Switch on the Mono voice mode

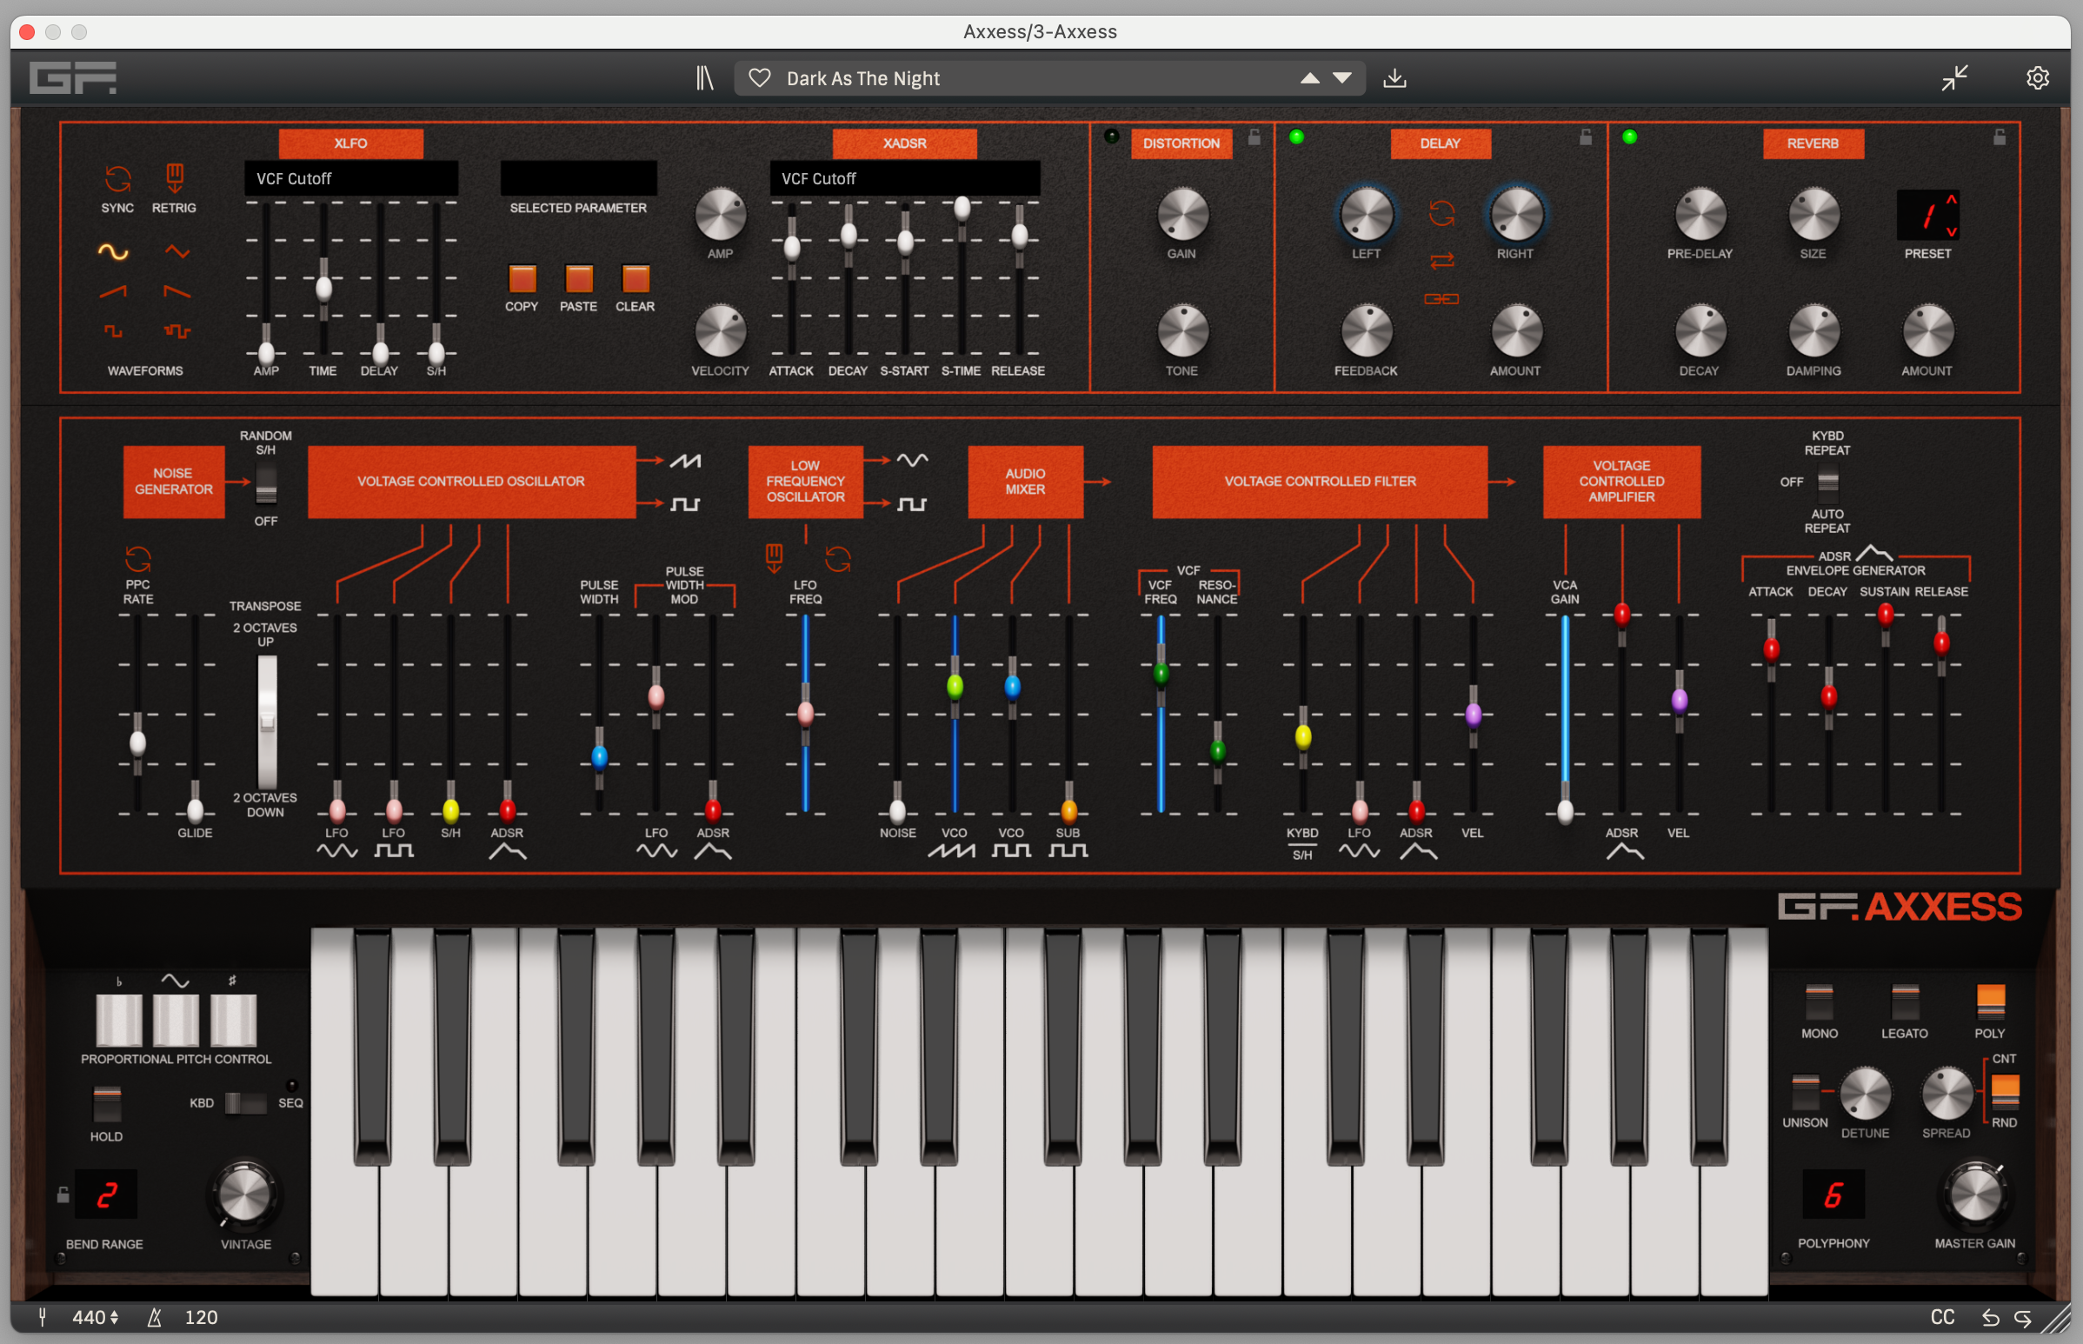(1819, 1001)
